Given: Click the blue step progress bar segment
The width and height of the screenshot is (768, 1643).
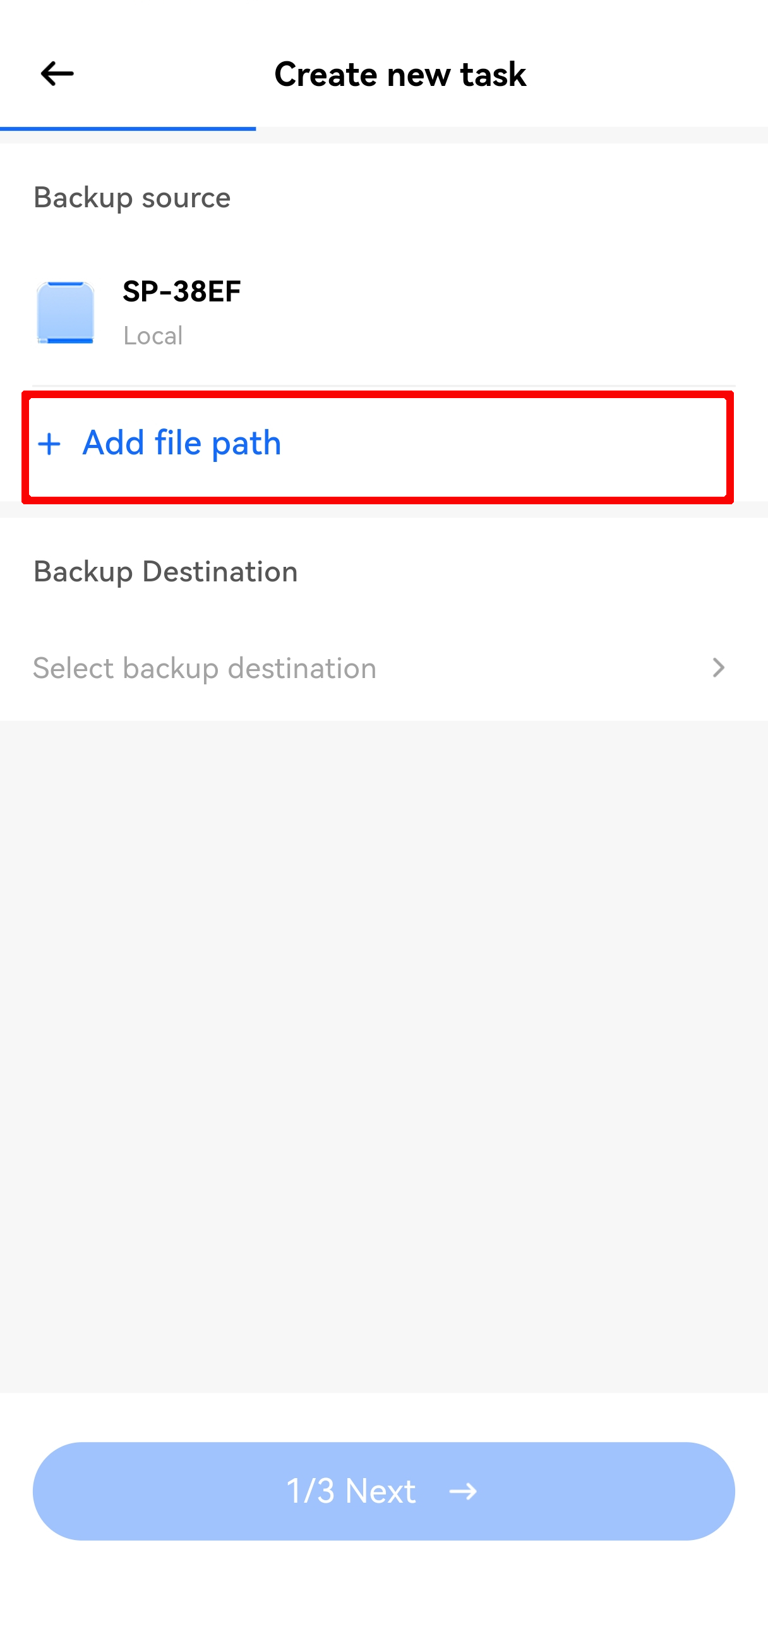Looking at the screenshot, I should pyautogui.click(x=128, y=128).
